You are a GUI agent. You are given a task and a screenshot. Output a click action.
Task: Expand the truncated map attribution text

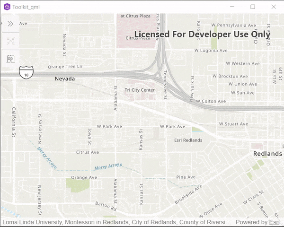(x=116, y=222)
